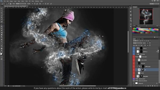This screenshot has width=160, height=90.
Task: Open the Image menu
Action: 11,1
